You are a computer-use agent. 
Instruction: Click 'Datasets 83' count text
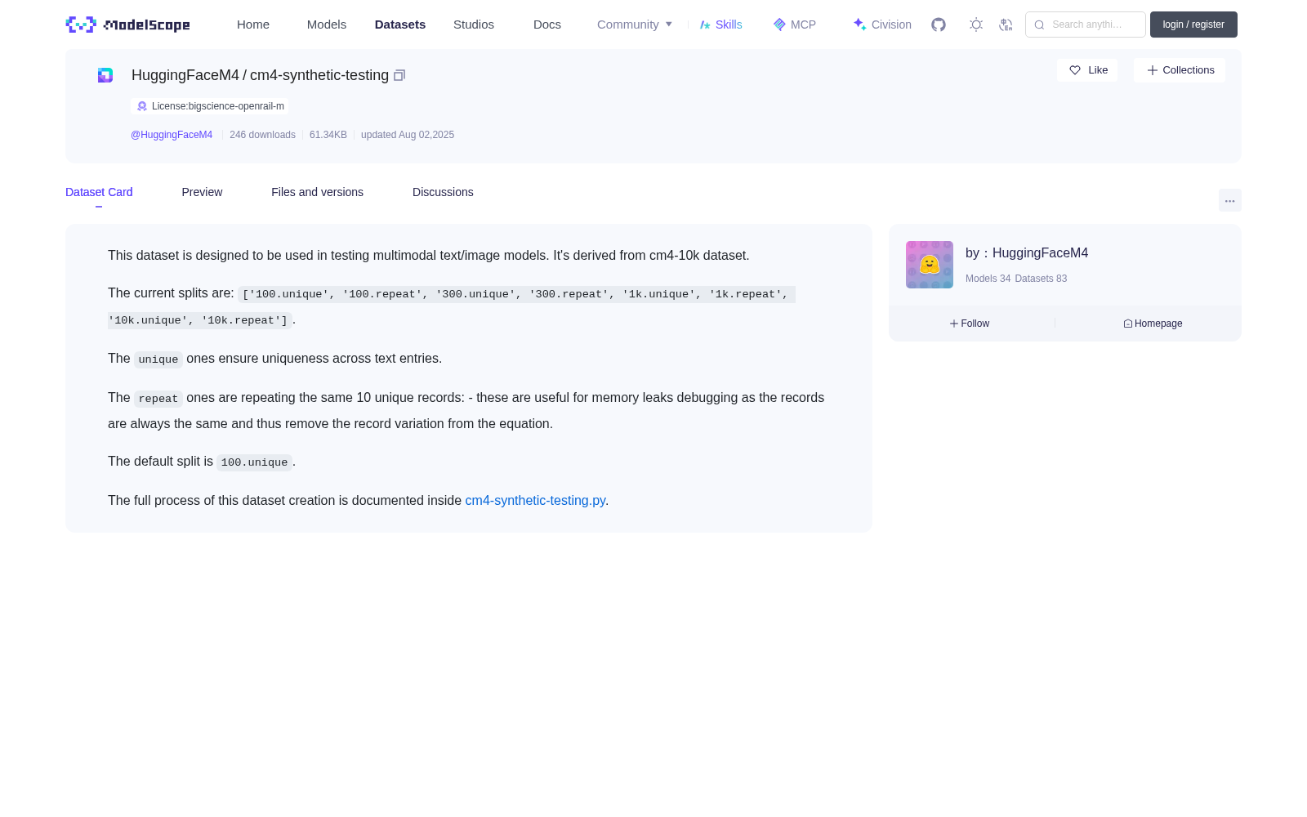[x=1041, y=279]
